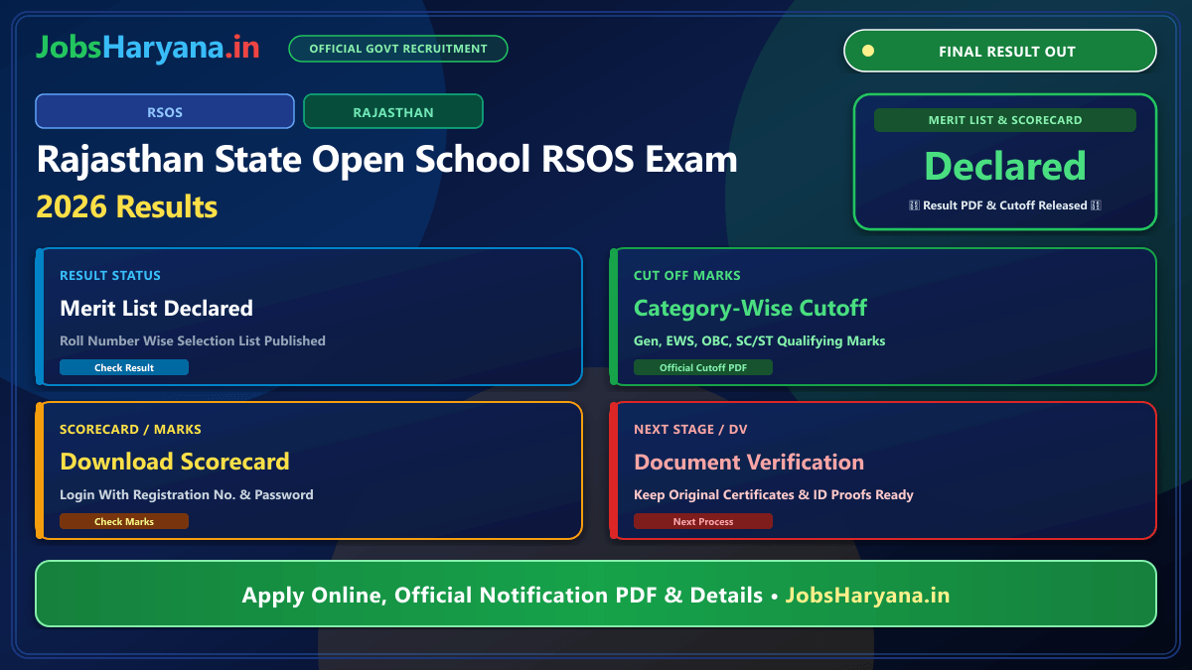Click the Check Result button
Screen dimensions: 1192x670
pos(124,367)
